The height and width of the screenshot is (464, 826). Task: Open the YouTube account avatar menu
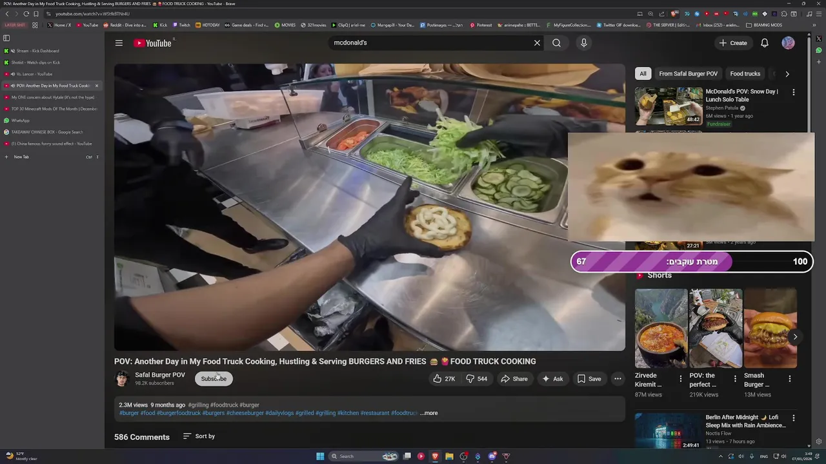coord(788,43)
